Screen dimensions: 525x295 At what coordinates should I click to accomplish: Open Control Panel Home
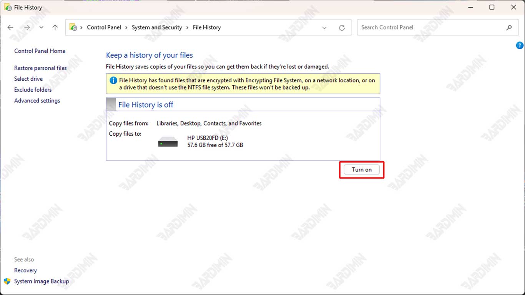click(40, 51)
